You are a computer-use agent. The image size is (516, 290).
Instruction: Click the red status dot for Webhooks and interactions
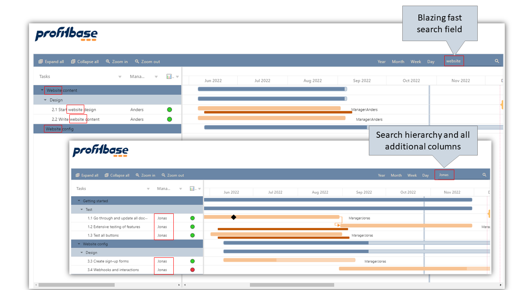pos(192,270)
